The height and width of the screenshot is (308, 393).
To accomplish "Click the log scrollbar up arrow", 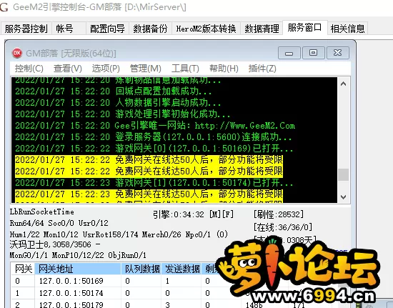I will click(x=344, y=84).
